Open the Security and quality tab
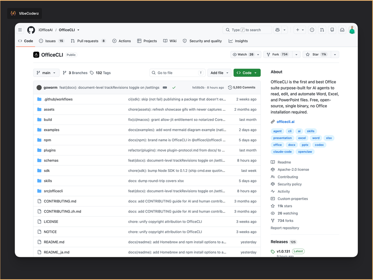 click(202, 41)
